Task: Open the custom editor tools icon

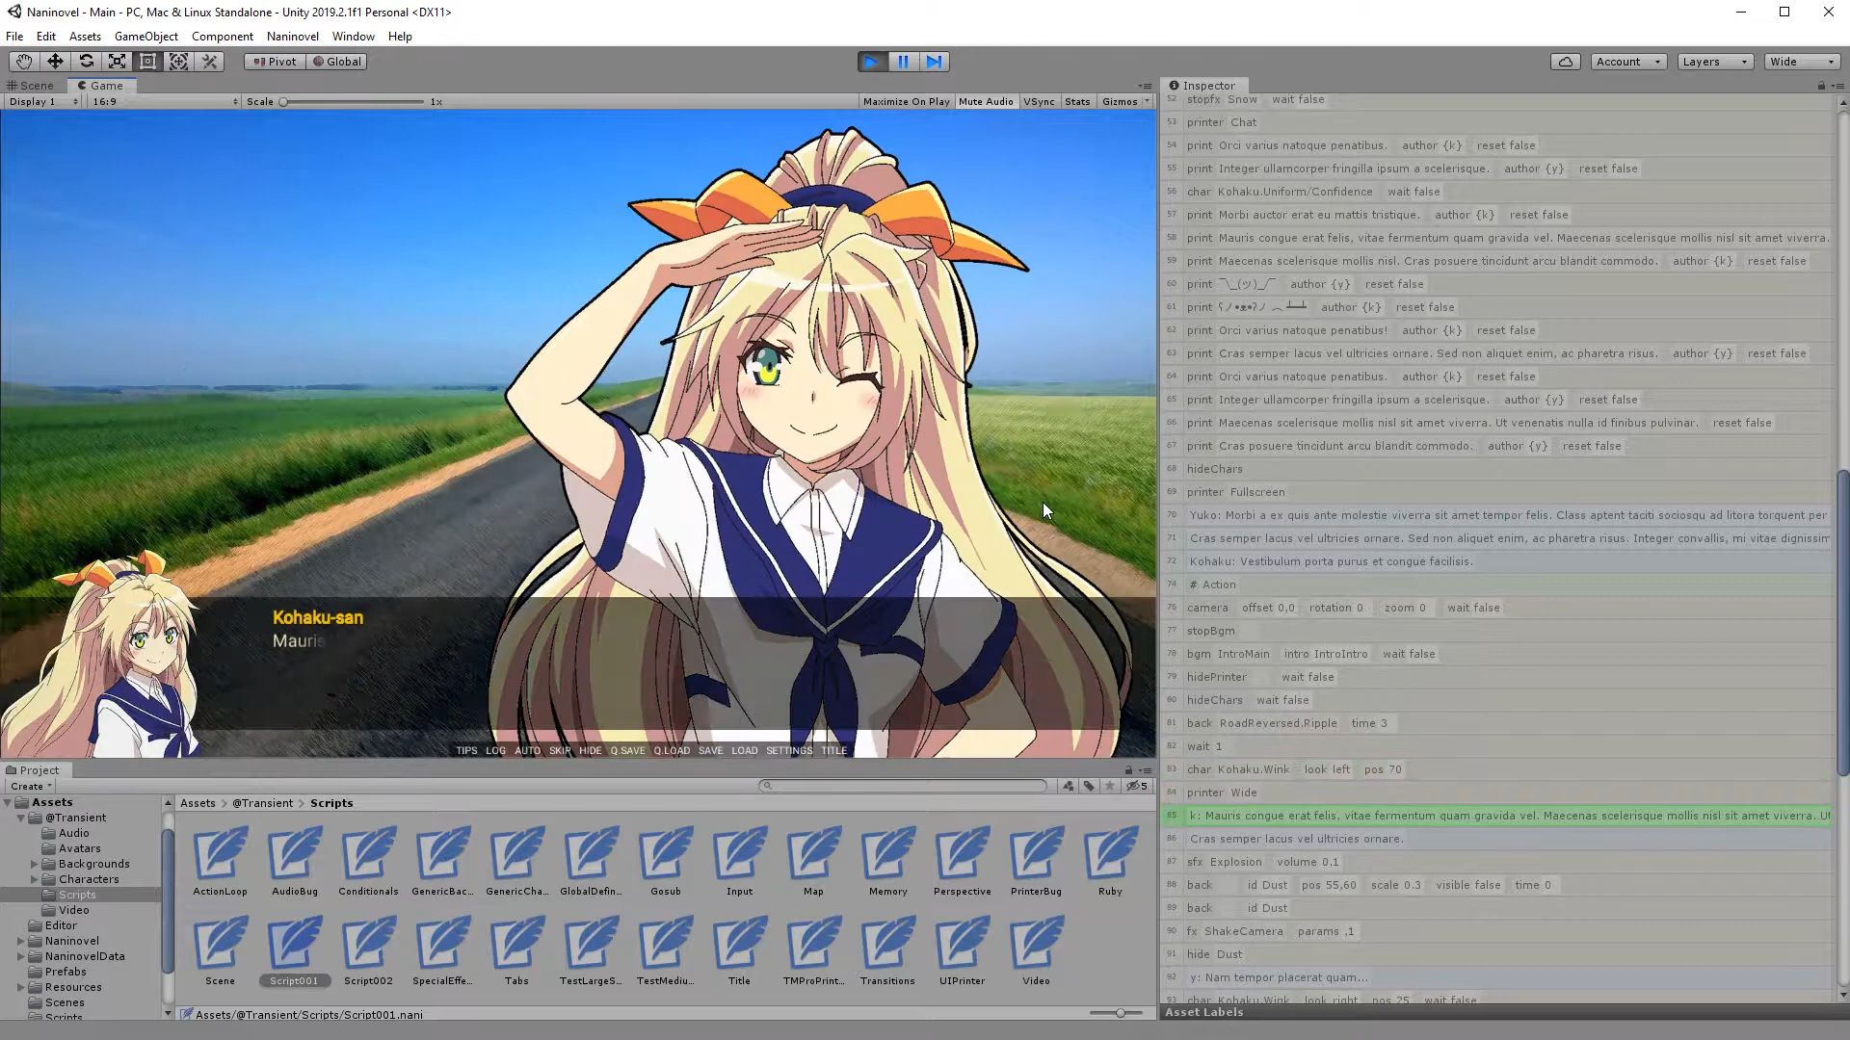Action: 209,62
